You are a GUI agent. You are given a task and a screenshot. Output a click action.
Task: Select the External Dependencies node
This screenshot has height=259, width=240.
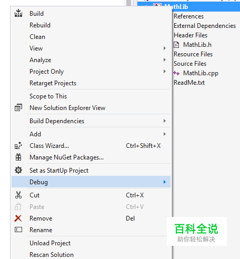point(205,26)
